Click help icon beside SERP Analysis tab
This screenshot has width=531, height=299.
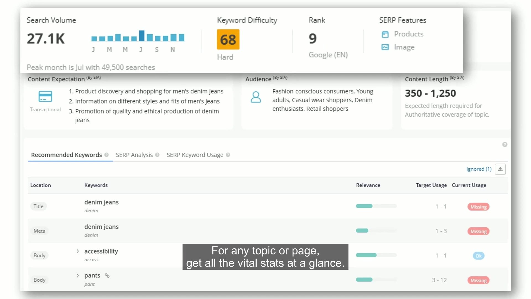point(157,155)
